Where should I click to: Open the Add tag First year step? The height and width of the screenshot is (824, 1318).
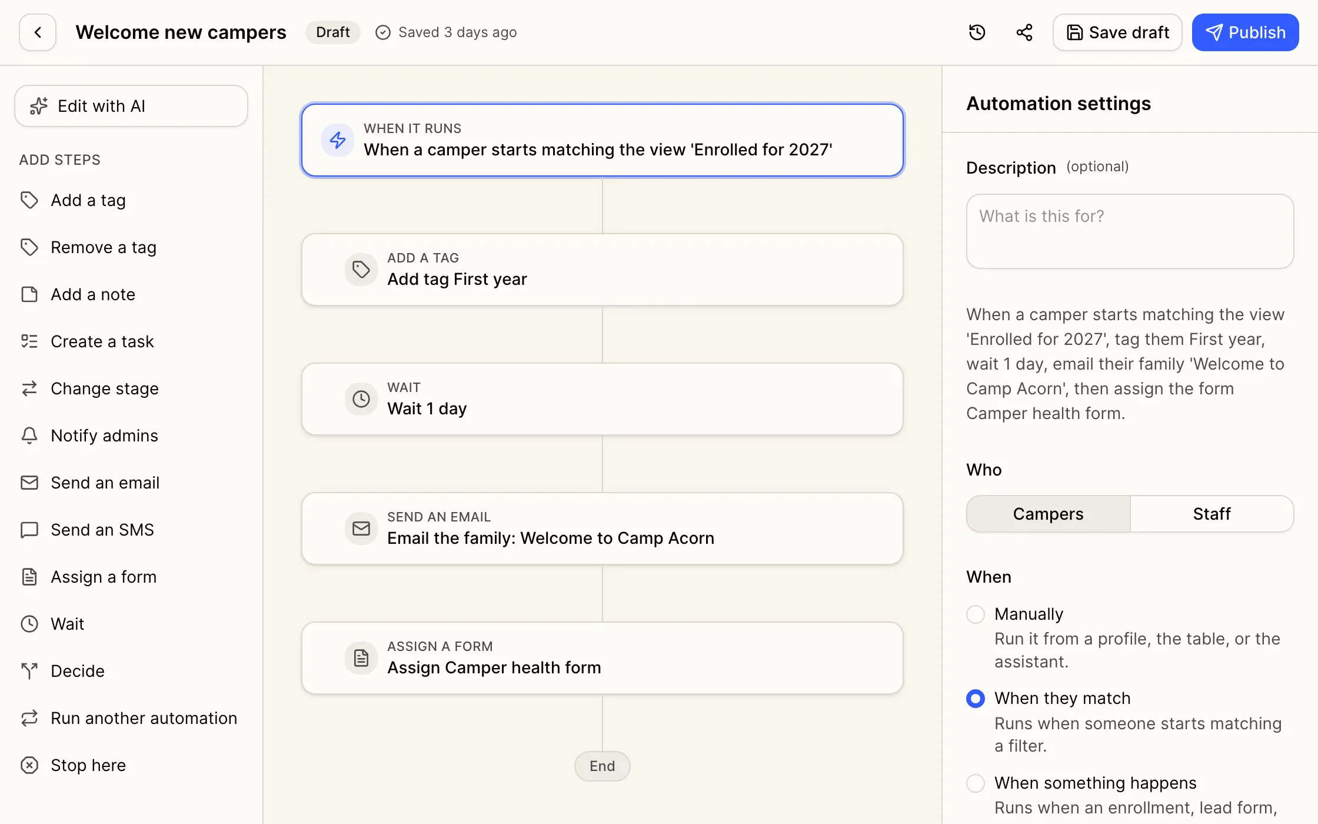click(602, 270)
